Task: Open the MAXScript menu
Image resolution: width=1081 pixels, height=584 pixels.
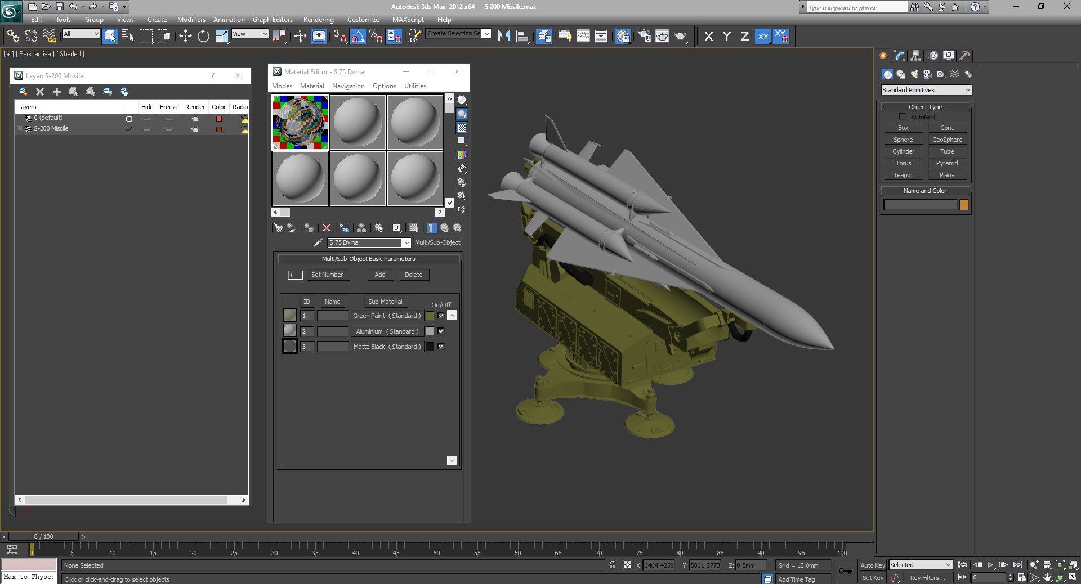Action: (408, 20)
